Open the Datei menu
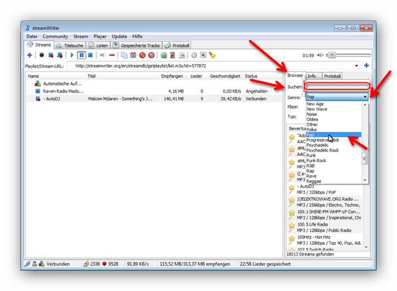 tap(32, 37)
